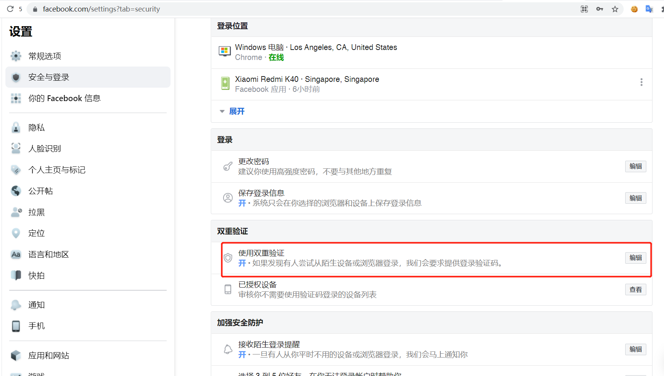This screenshot has width=664, height=376.
Task: Click the 手机 phone icon in sidebar
Action: point(16,326)
